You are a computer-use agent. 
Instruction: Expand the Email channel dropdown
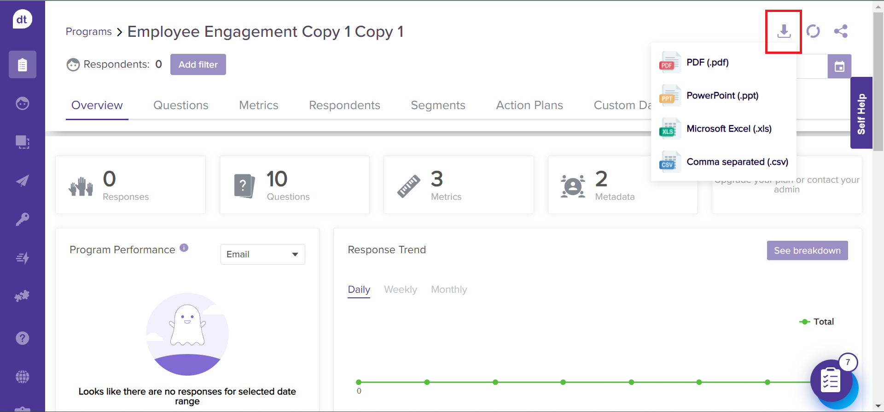(262, 254)
